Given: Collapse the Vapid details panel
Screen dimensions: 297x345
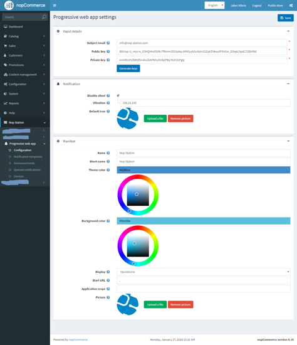Looking at the screenshot, I should coord(288,31).
